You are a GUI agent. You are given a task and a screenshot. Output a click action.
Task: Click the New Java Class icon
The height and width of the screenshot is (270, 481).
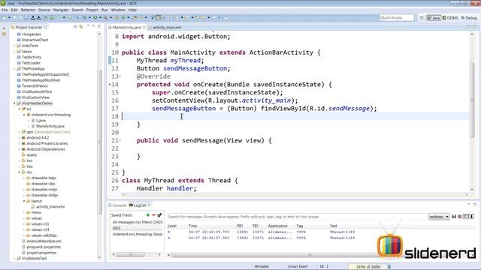123,18
